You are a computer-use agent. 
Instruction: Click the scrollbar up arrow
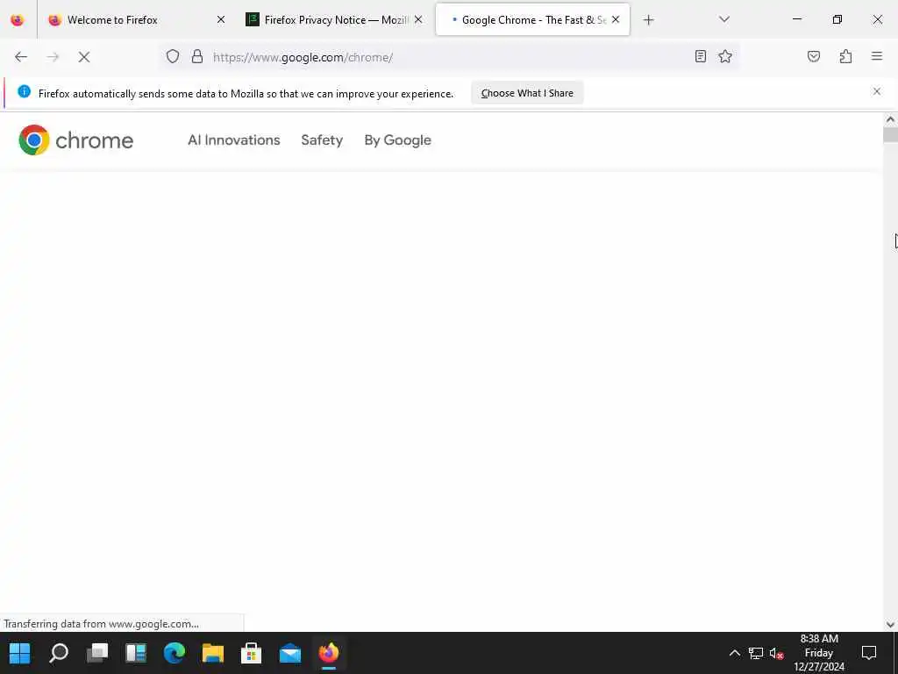pyautogui.click(x=890, y=119)
